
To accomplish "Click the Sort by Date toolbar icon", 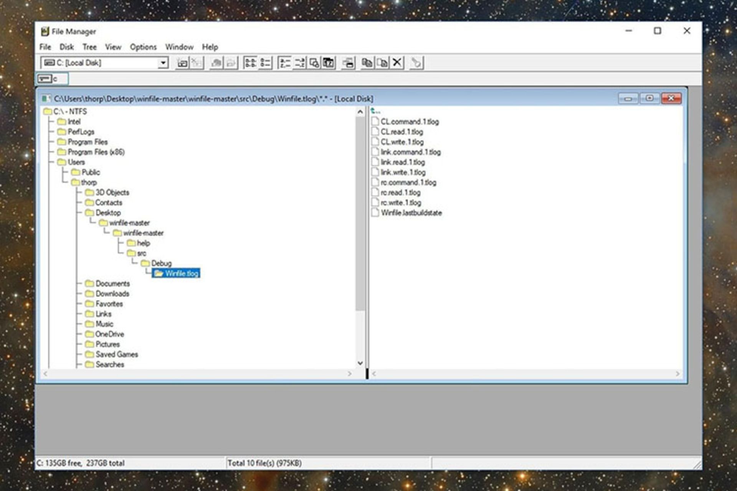I will pos(329,63).
